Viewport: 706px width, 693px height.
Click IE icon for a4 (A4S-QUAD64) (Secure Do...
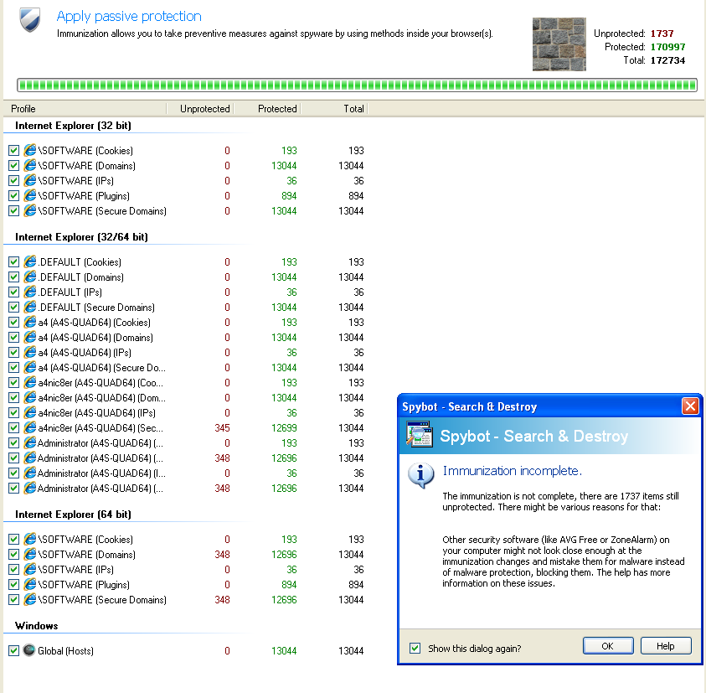pyautogui.click(x=29, y=368)
